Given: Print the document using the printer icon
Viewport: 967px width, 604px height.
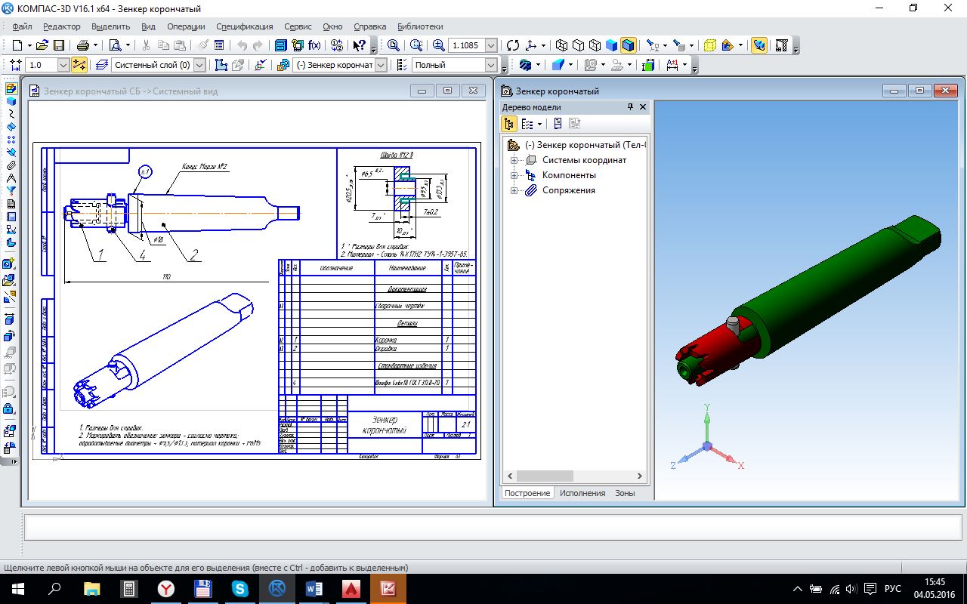Looking at the screenshot, I should coord(82,45).
